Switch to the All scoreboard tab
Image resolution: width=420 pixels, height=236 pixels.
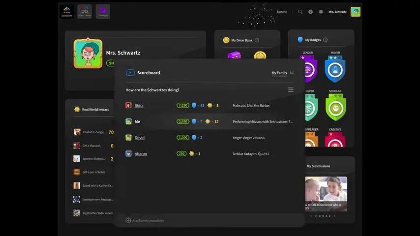pyautogui.click(x=292, y=73)
